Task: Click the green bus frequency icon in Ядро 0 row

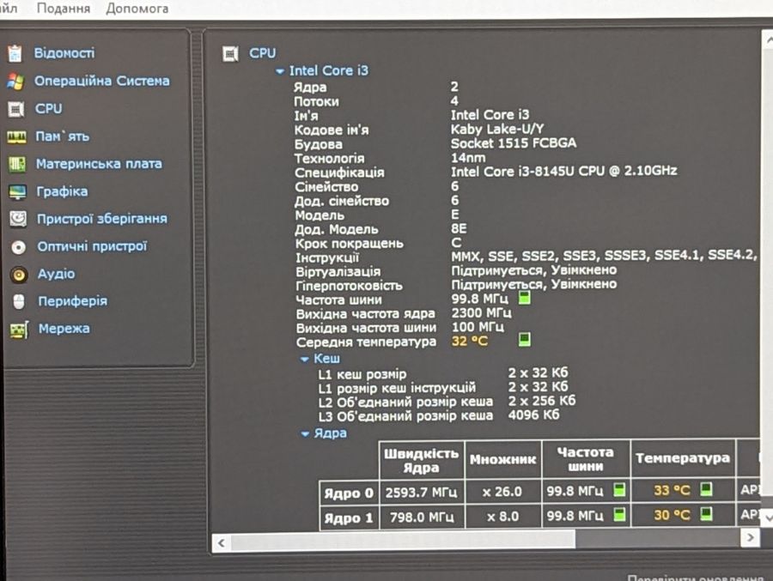Action: click(x=619, y=490)
